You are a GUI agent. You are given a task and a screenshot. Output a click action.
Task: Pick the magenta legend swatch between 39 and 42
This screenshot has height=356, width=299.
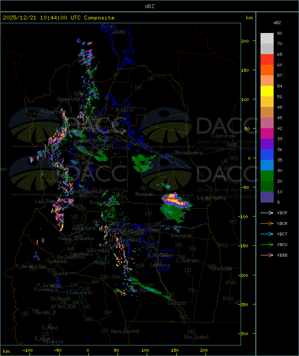click(x=267, y=134)
